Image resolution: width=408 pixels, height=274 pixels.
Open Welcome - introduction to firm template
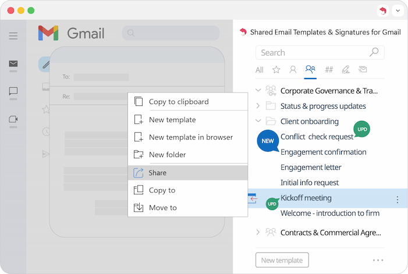tap(329, 213)
